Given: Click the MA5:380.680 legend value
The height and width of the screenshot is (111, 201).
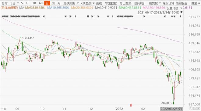Looking at the screenshot, I should click(x=35, y=8).
